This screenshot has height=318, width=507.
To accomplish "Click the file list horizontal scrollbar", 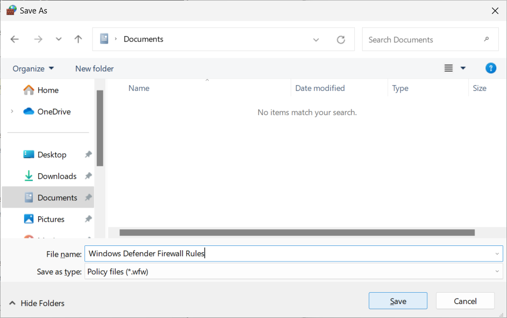I will click(297, 232).
